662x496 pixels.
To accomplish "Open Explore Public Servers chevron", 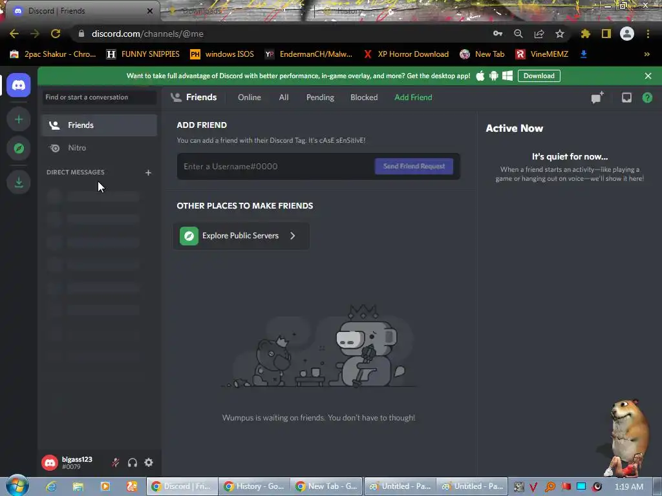I will [293, 236].
